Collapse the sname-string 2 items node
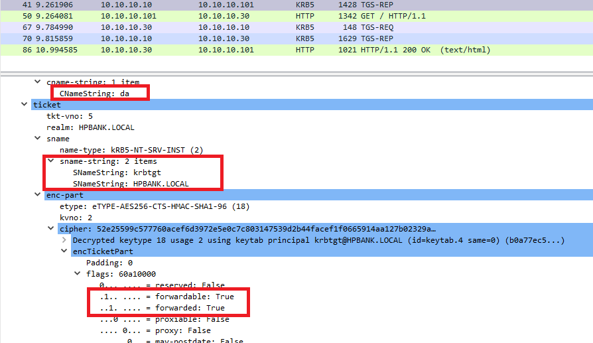The height and width of the screenshot is (343, 593). (x=50, y=161)
